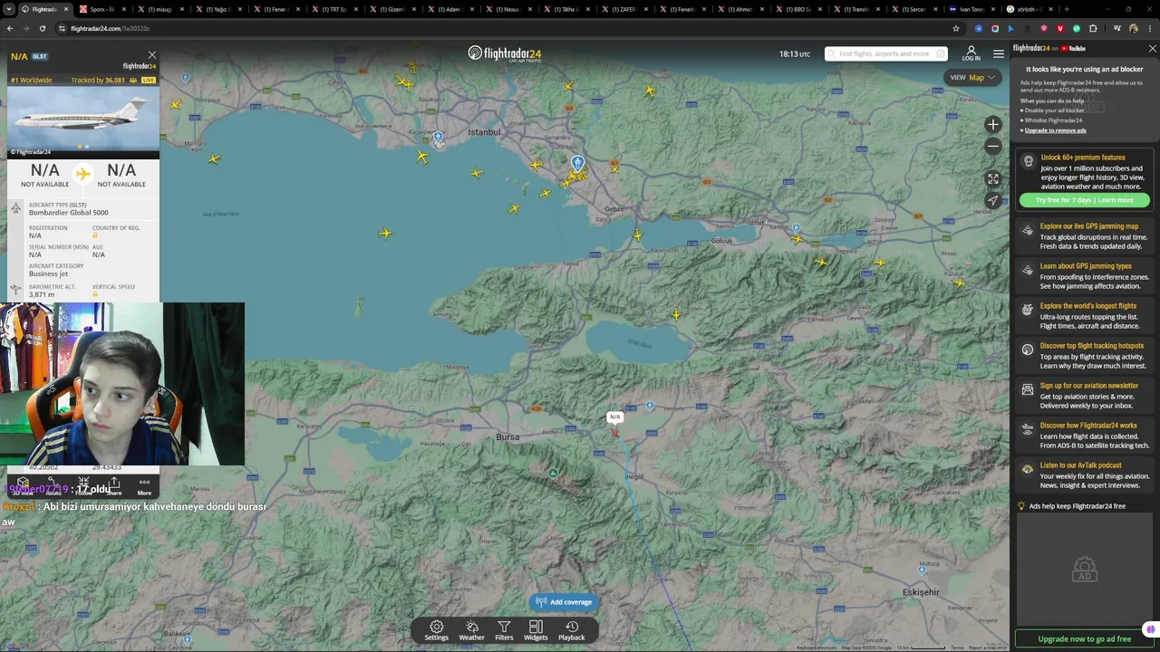
Task: Click the aircraft photo thumbnail
Action: [82, 121]
